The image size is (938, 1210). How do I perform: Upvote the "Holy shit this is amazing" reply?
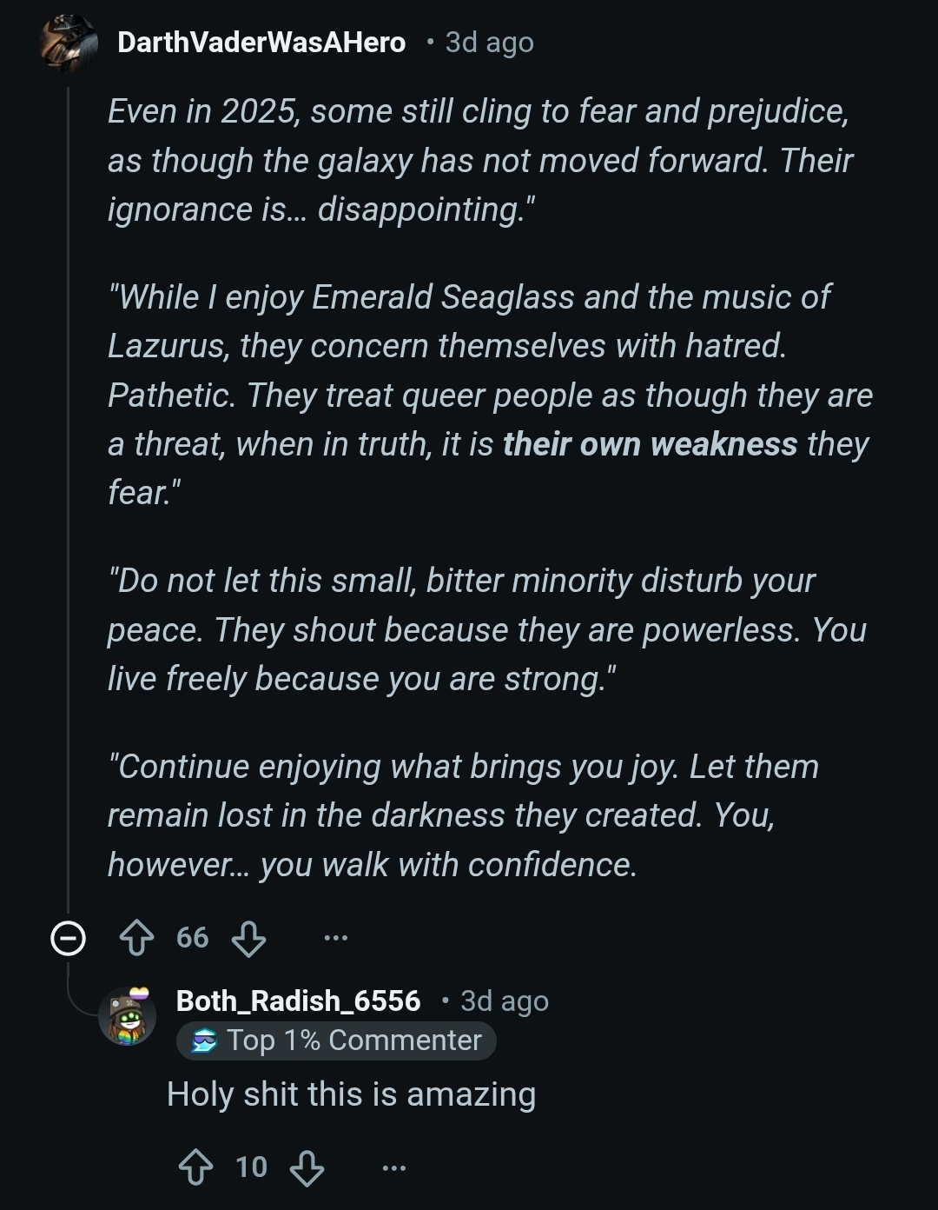(195, 1167)
